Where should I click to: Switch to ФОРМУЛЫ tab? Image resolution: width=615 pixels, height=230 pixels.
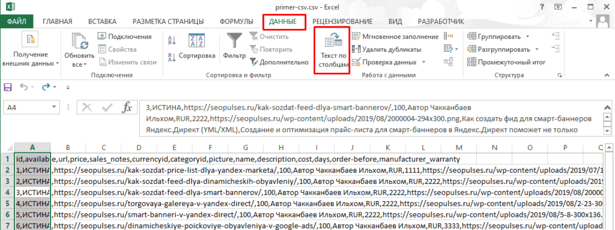point(236,22)
